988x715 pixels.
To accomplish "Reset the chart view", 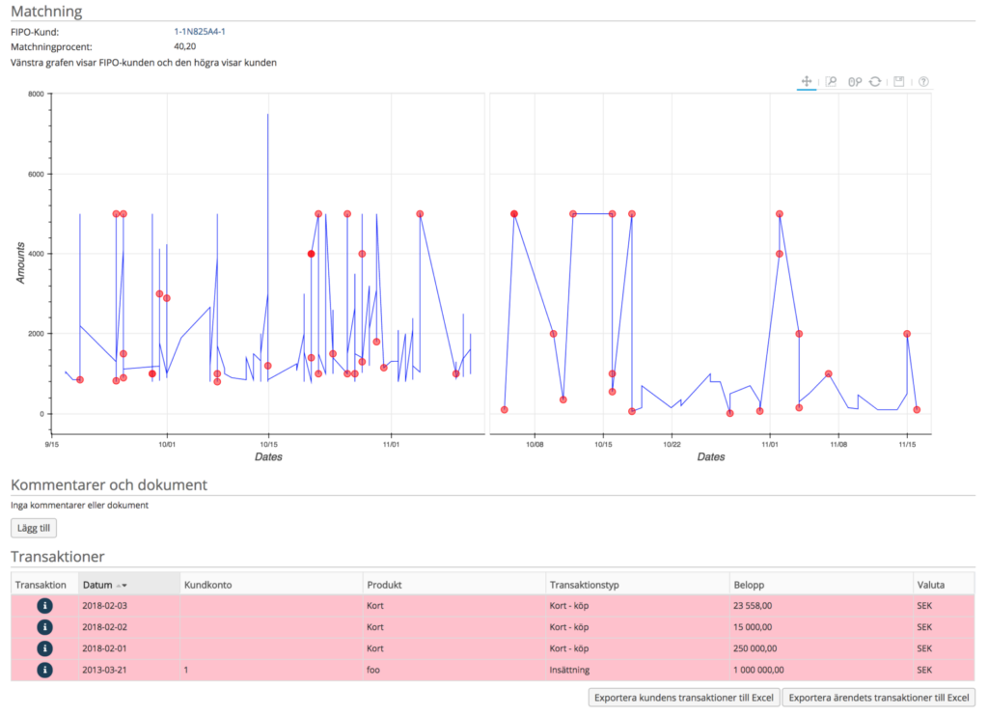I will 875,81.
